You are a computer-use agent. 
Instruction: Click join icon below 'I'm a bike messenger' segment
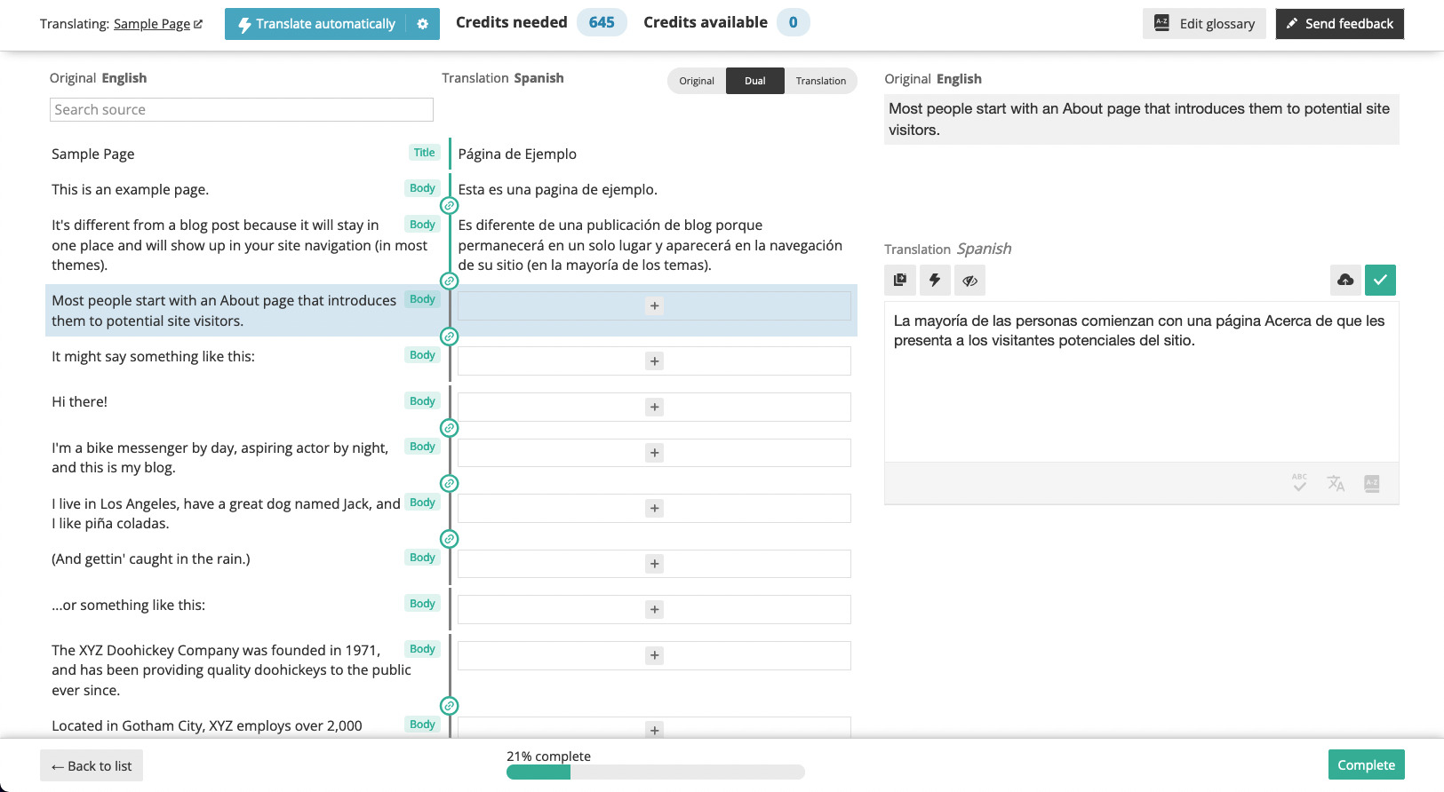[x=450, y=484]
